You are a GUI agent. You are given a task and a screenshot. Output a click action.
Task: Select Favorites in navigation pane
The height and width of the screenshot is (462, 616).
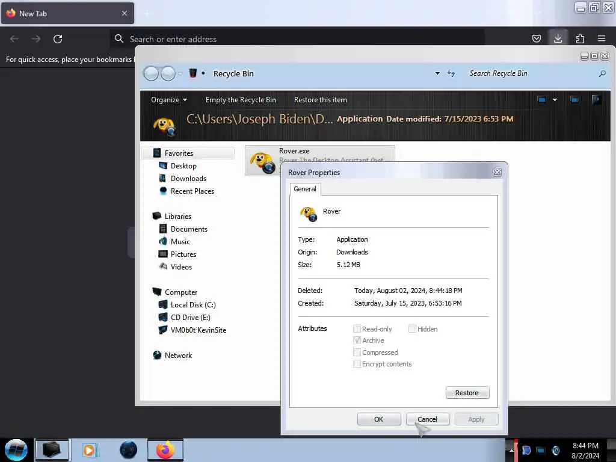pos(188,153)
